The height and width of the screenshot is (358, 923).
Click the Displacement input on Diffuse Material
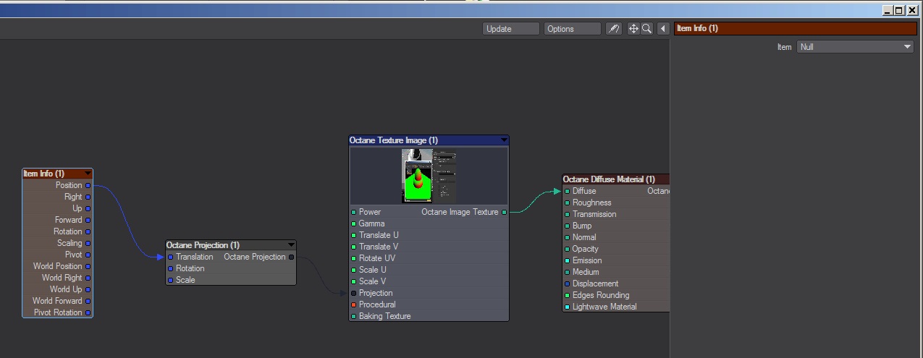point(568,284)
